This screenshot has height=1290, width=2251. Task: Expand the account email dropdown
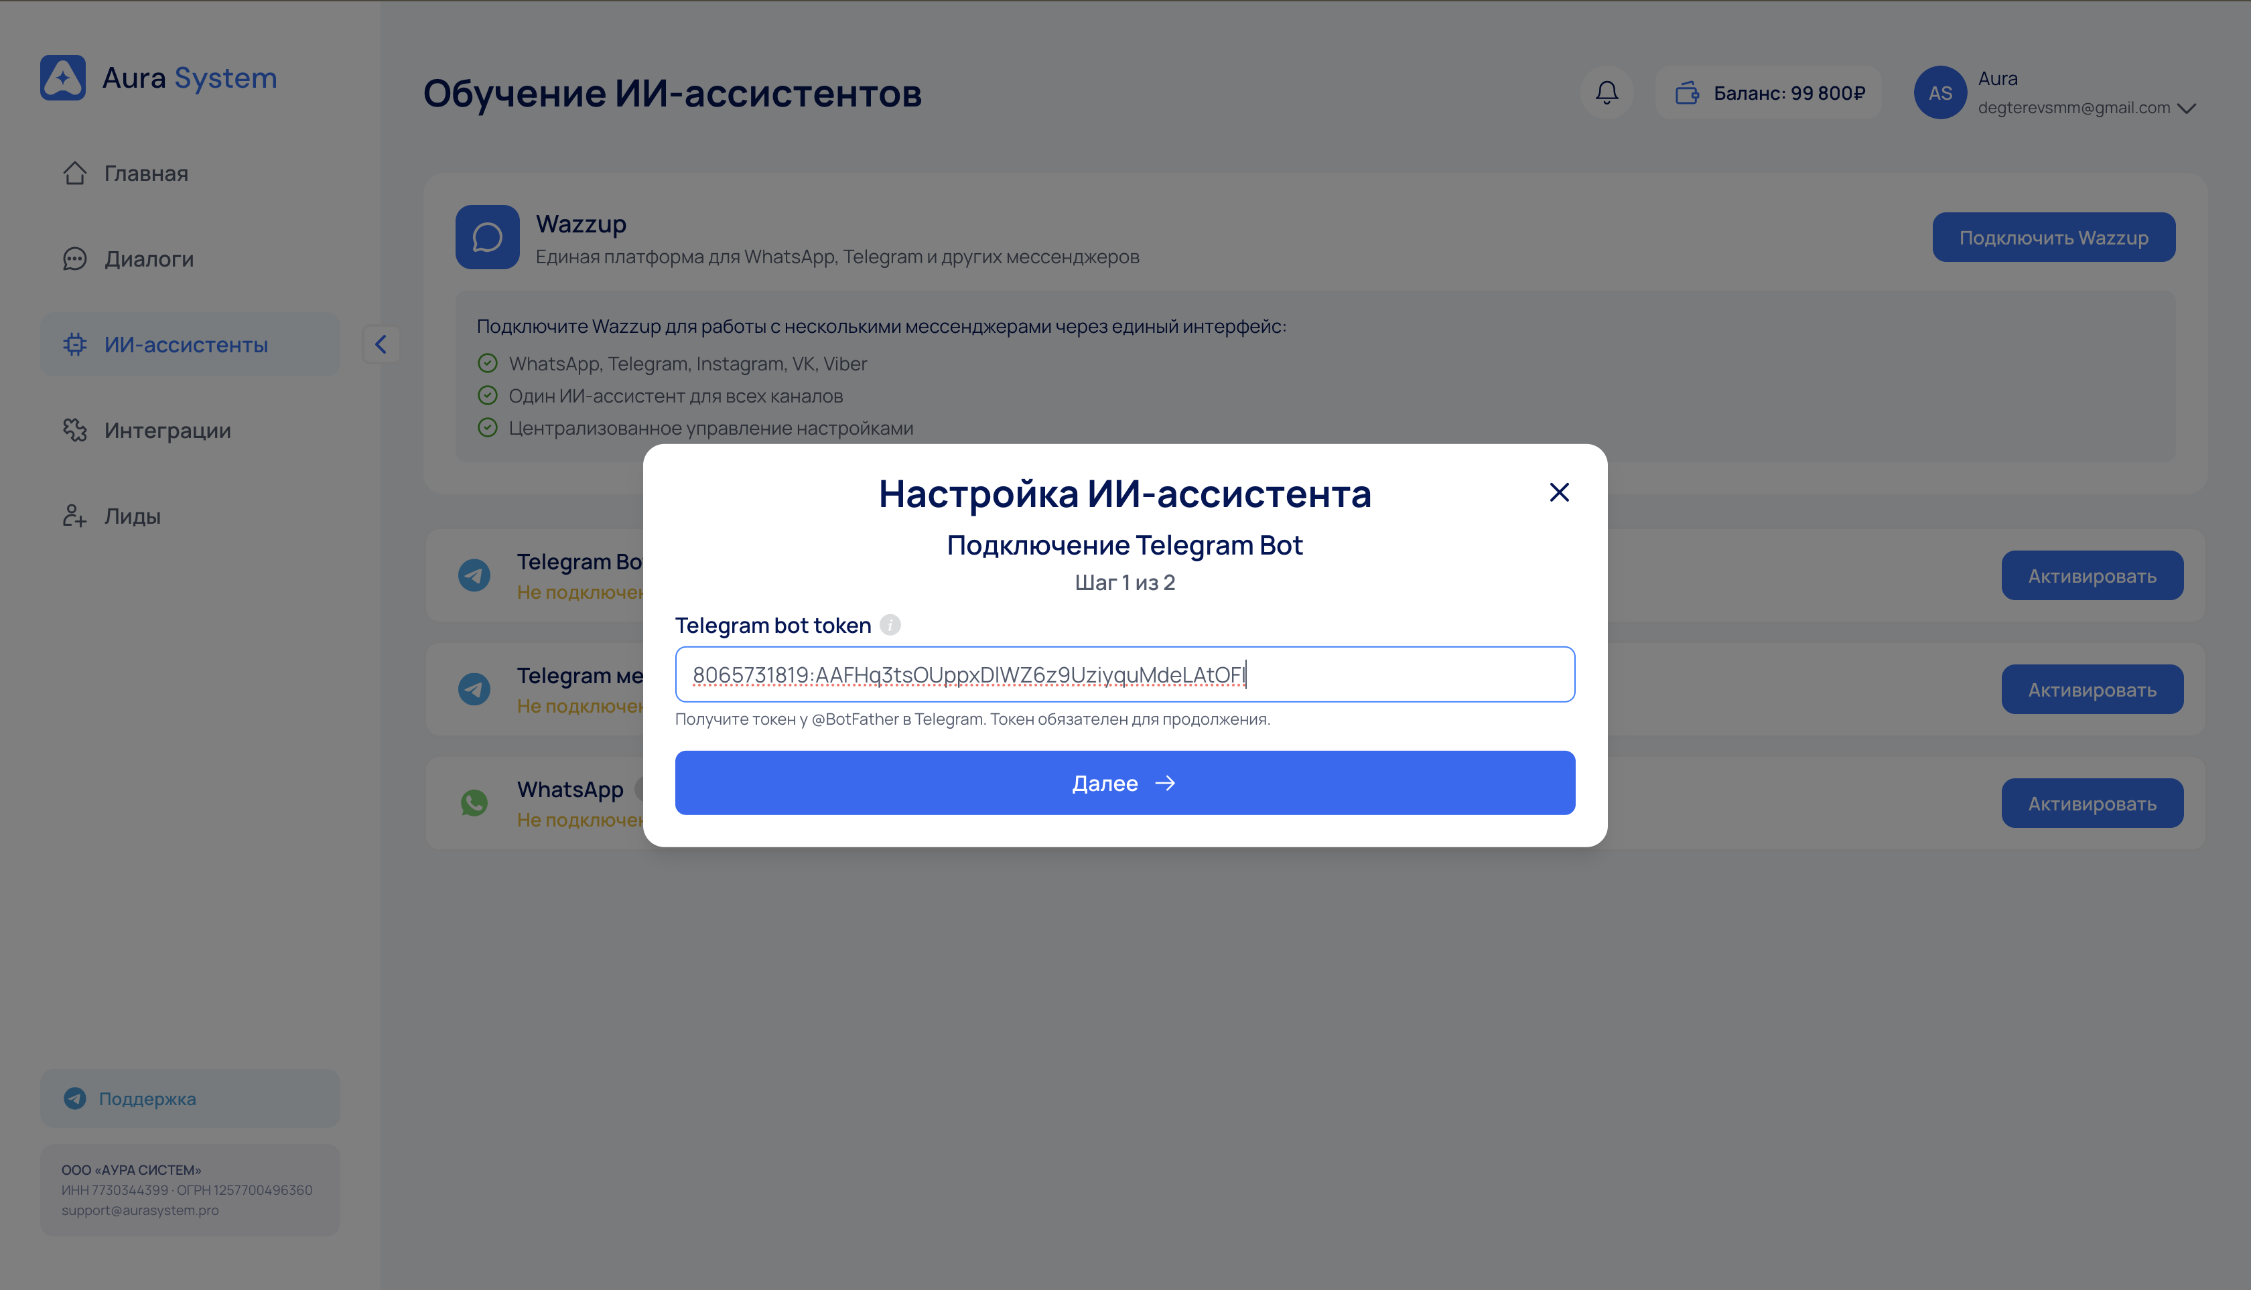coord(2186,108)
